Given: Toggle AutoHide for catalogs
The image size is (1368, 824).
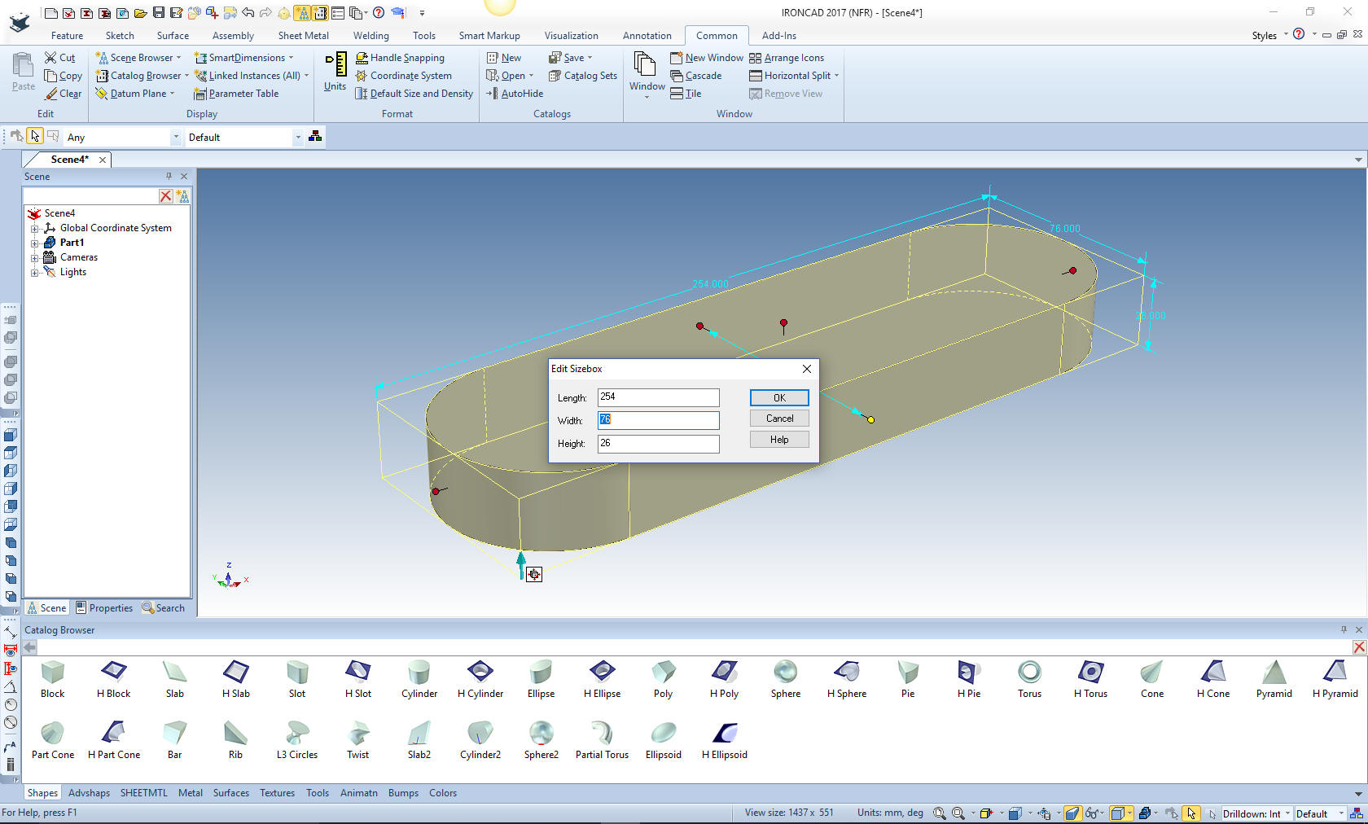Looking at the screenshot, I should 515,94.
